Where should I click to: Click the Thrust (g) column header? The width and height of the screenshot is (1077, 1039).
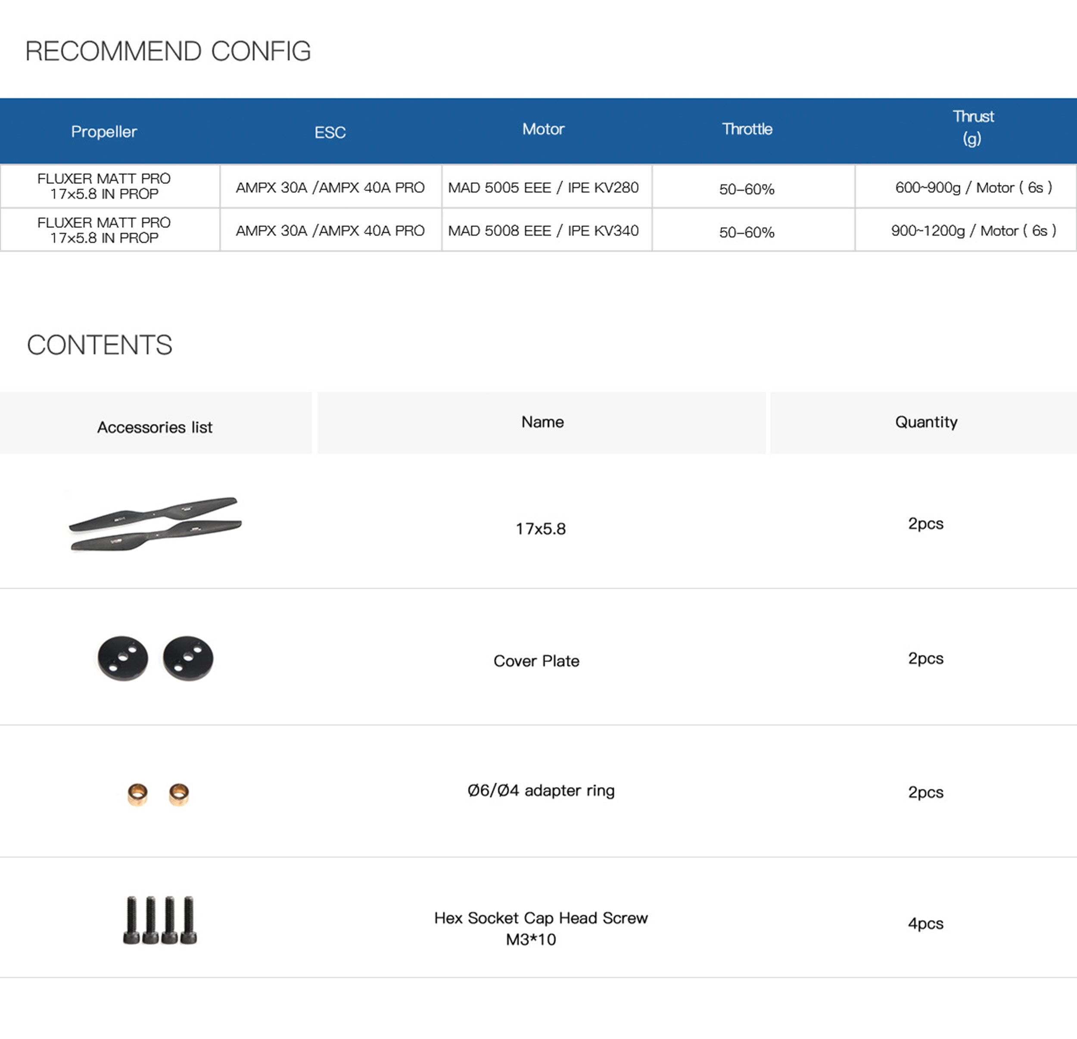click(973, 128)
